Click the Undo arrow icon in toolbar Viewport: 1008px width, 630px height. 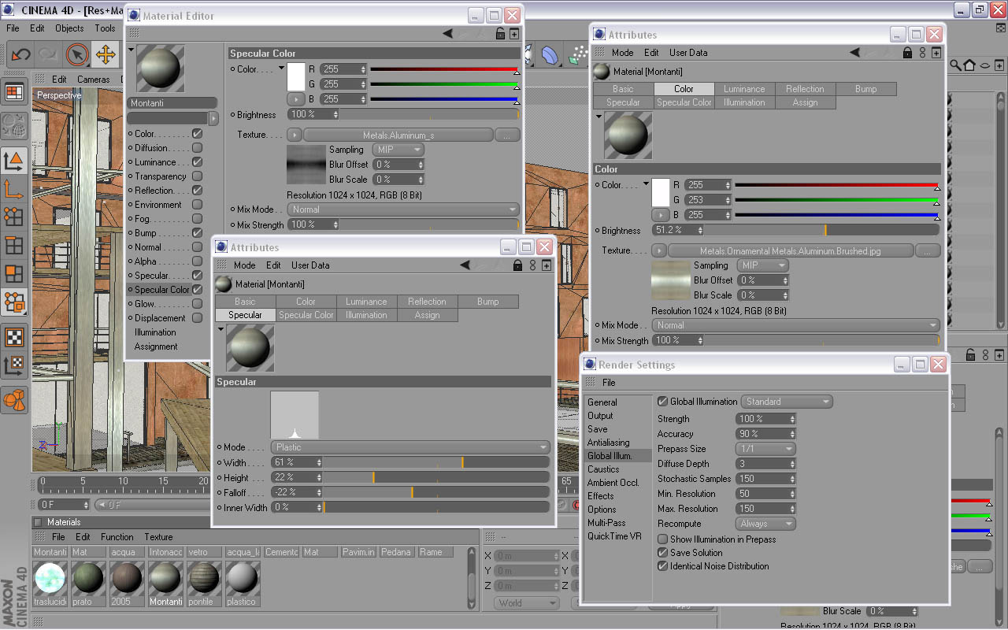click(x=20, y=54)
